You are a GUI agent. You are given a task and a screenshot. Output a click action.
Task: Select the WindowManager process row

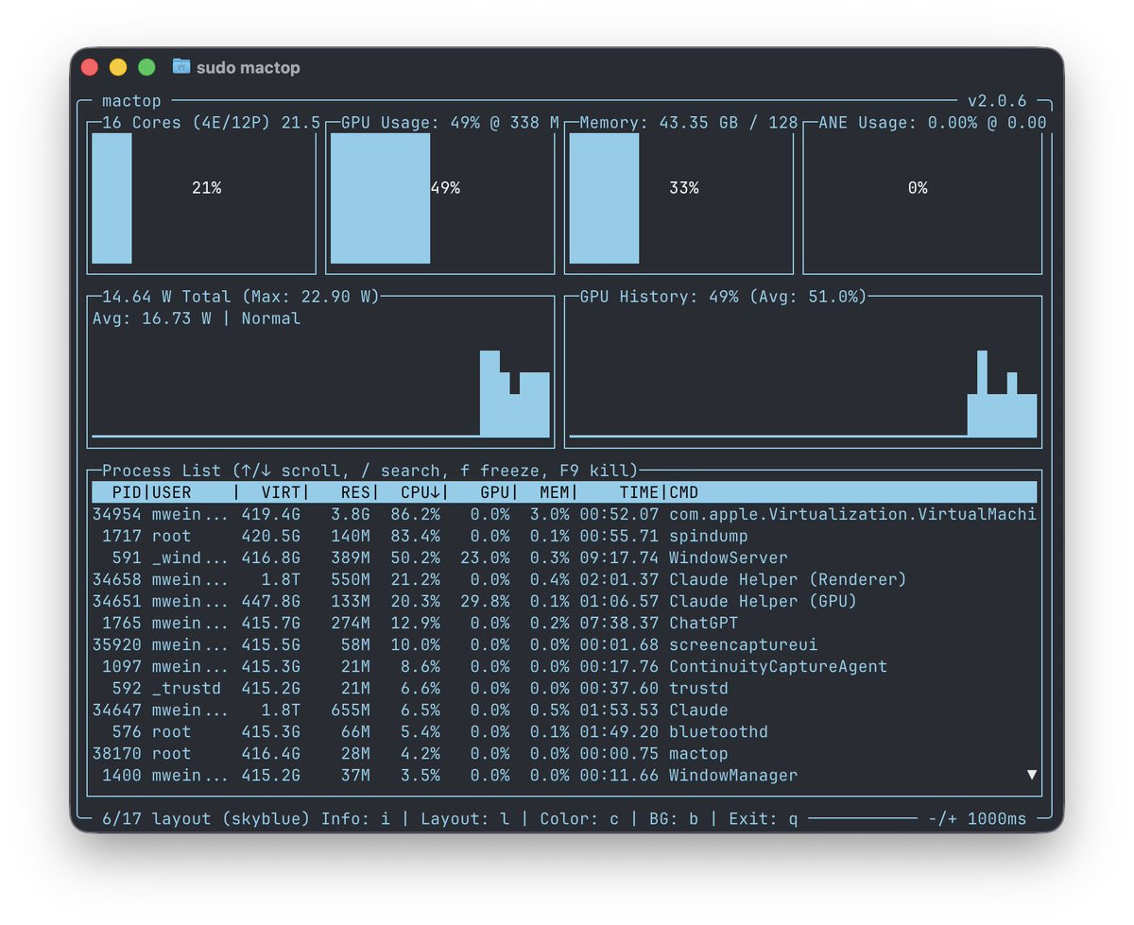point(564,775)
